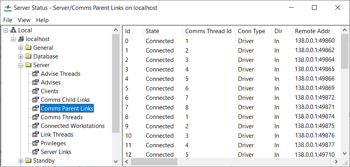
Task: Expand the Standby folder node
Action: coord(21,161)
